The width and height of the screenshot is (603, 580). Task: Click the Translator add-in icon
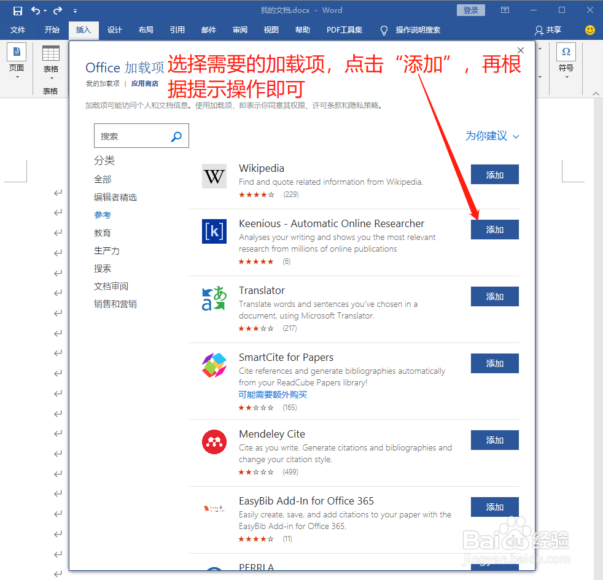pos(214,298)
